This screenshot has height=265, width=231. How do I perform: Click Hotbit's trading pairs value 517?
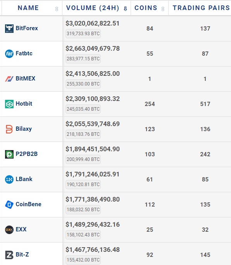(205, 104)
